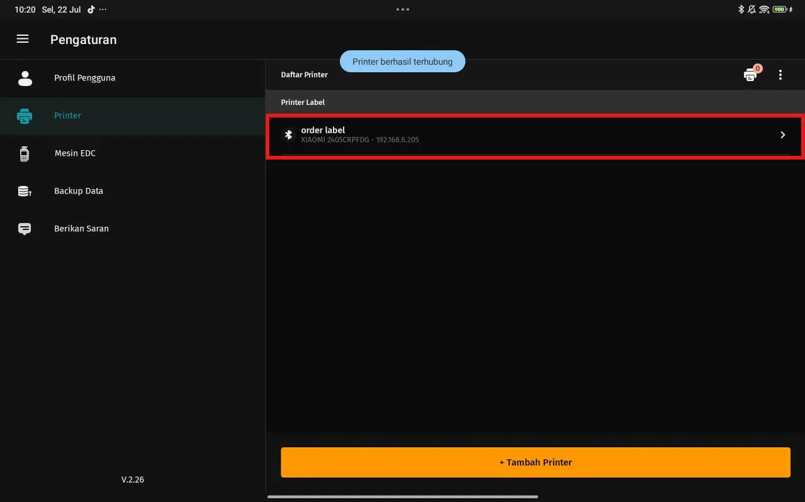
Task: Open the print queue icon with badge
Action: tap(750, 75)
